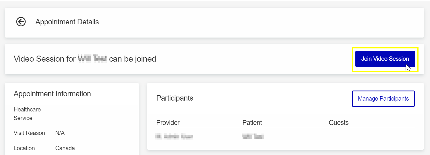
Task: Click the 'can be joined' status text
Action: tap(133, 59)
